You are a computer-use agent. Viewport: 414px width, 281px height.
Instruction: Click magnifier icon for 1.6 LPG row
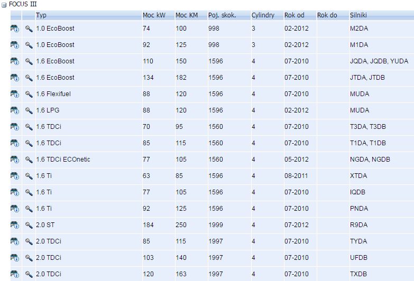tap(29, 110)
